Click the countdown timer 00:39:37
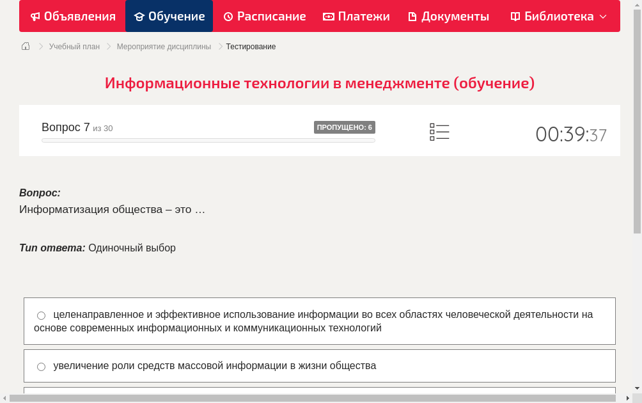The height and width of the screenshot is (403, 642). 571,134
